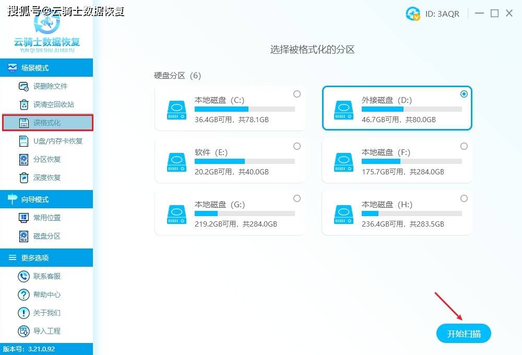Image resolution: width=522 pixels, height=355 pixels.
Task: Click the usage bar of H: drive
Action: pos(412,214)
